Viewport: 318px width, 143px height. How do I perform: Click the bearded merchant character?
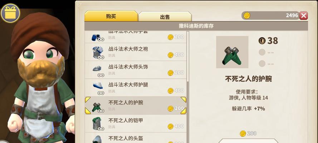point(39,79)
